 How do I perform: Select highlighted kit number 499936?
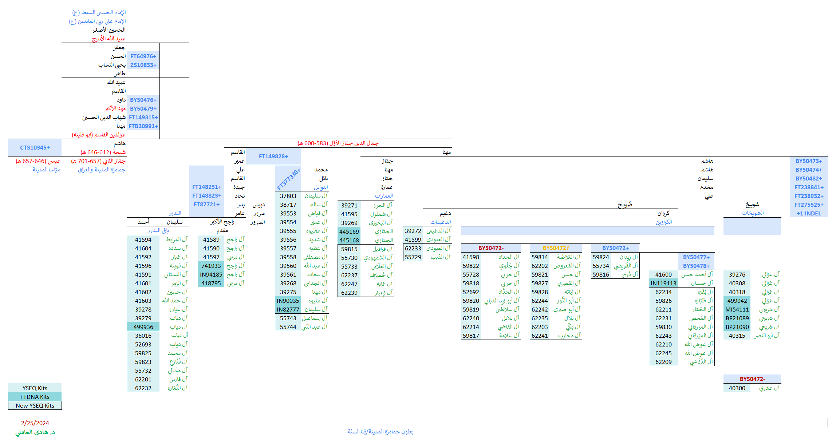click(x=143, y=327)
